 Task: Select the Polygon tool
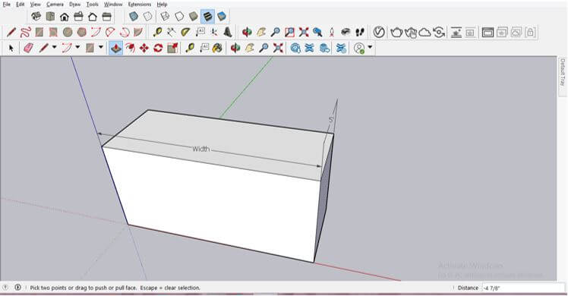tap(81, 32)
